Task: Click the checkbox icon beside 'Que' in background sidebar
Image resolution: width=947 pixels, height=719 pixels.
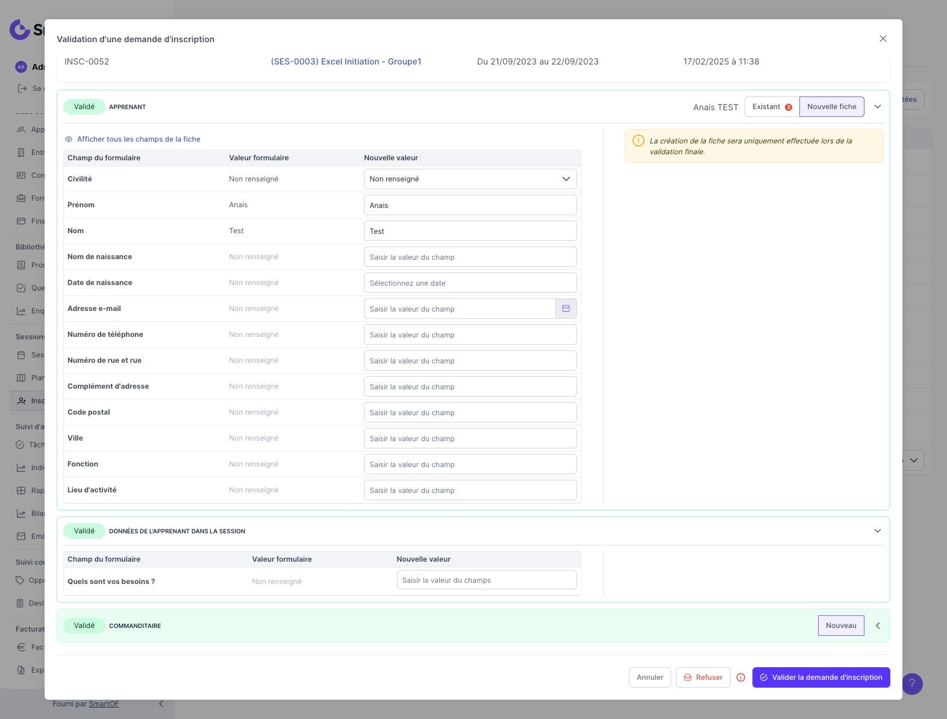Action: click(x=21, y=288)
